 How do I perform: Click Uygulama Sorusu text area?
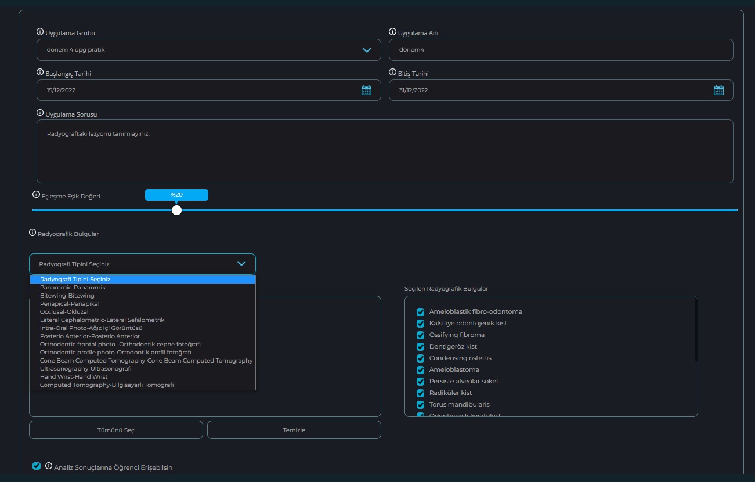click(x=385, y=151)
